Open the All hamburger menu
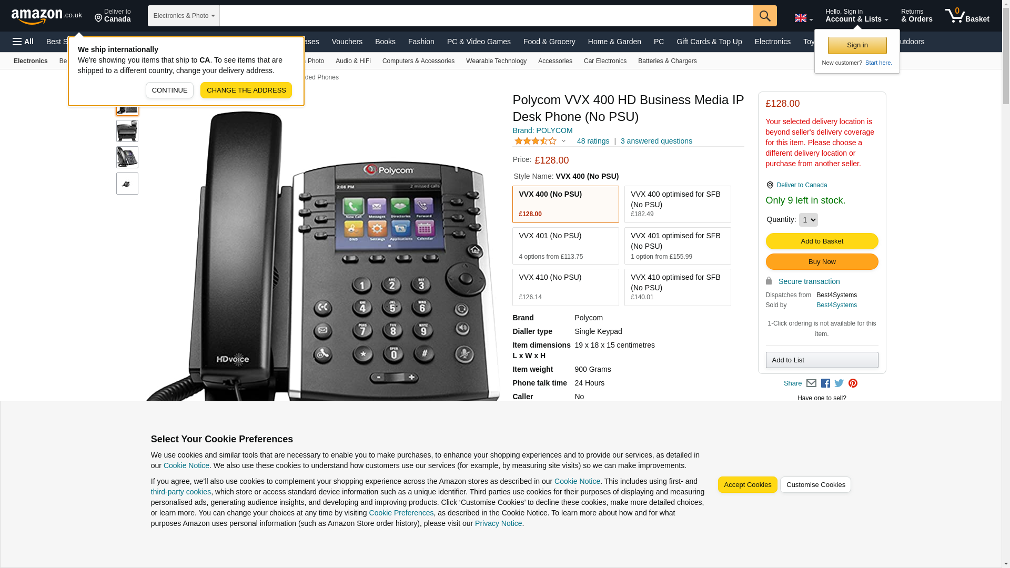The image size is (1010, 568). click(23, 42)
